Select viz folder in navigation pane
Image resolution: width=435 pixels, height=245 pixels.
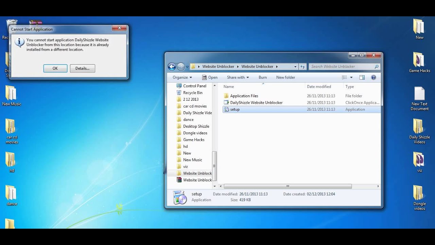point(185,166)
